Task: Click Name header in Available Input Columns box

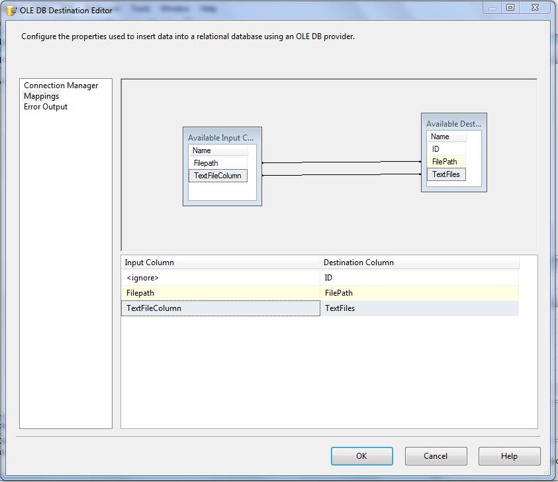Action: pyautogui.click(x=202, y=151)
